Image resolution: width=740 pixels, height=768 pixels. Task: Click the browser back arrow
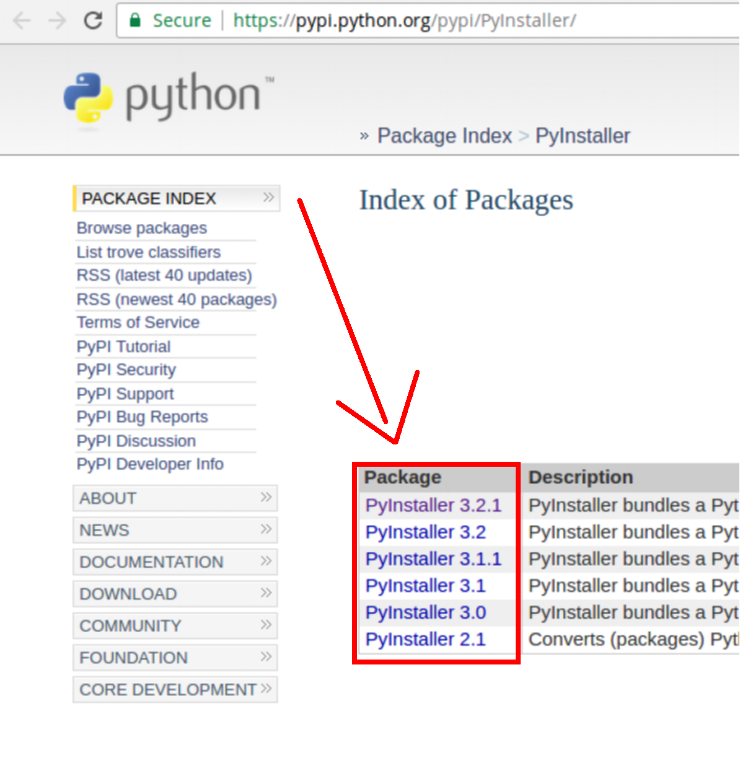22,20
